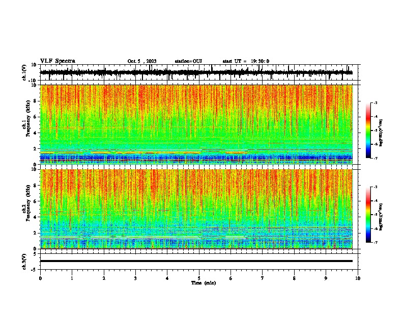Viewport: 403px width, 312px height.
Task: Click the ch.2 spectrogram color bar
Action: pyautogui.click(x=368, y=215)
